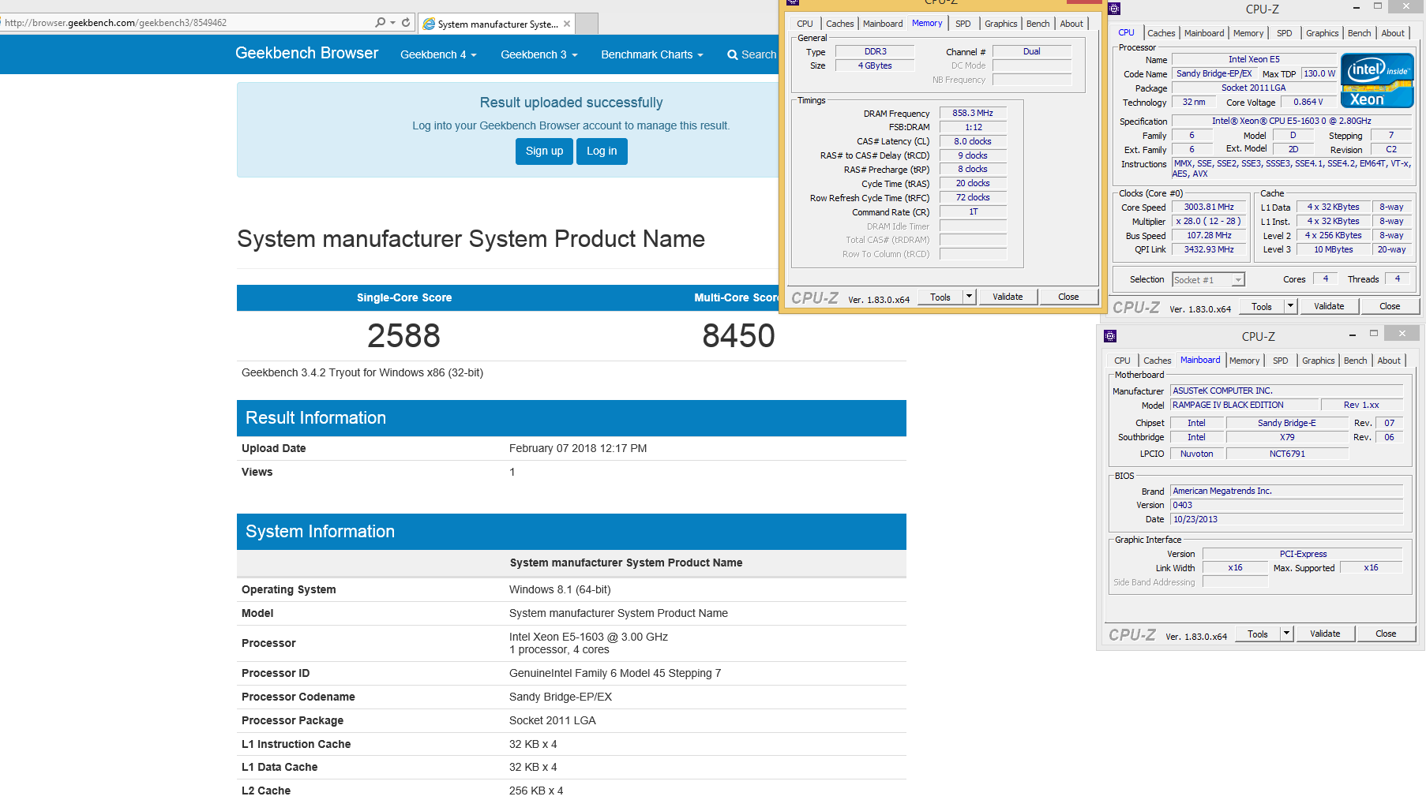This screenshot has width=1426, height=800.
Task: Click the DRAM Frequency 858.3 MHz value
Action: point(973,113)
